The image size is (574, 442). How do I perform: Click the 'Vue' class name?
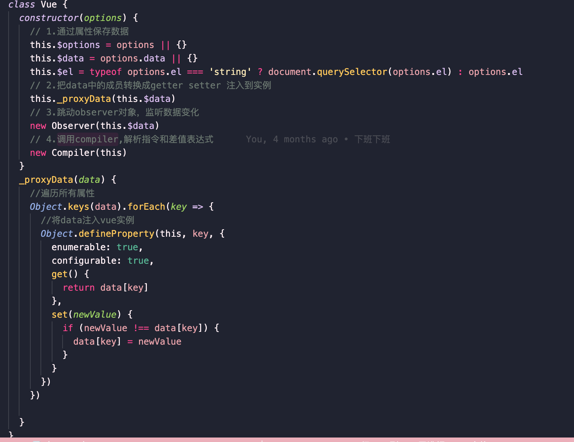49,4
